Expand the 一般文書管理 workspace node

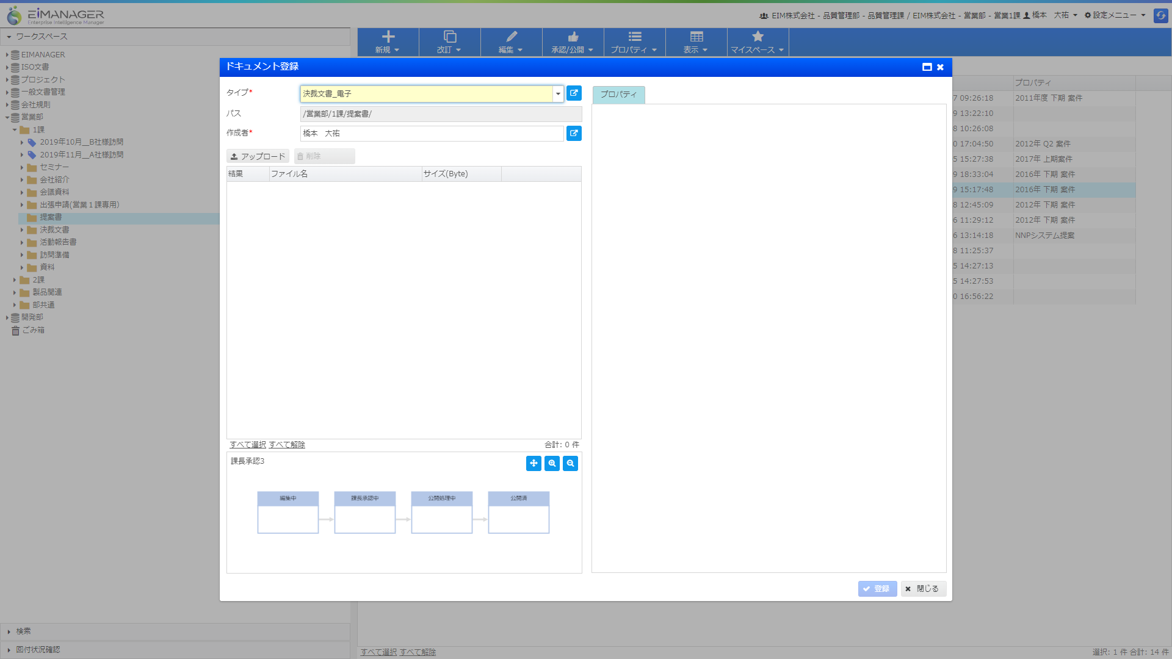7,92
